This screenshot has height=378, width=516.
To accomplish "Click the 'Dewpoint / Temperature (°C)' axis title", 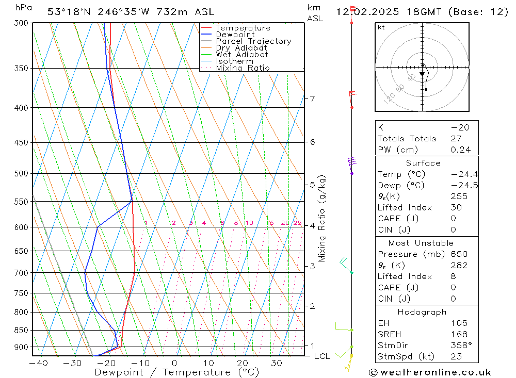I will pos(176,372).
